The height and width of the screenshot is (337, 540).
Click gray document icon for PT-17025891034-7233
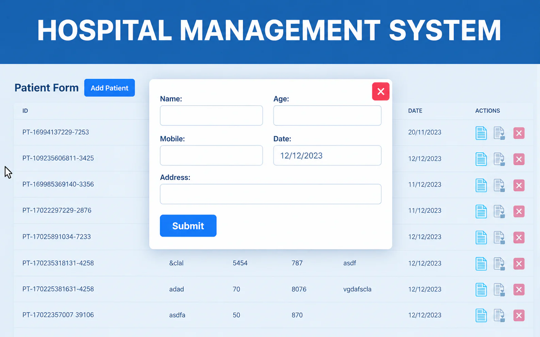pos(499,237)
